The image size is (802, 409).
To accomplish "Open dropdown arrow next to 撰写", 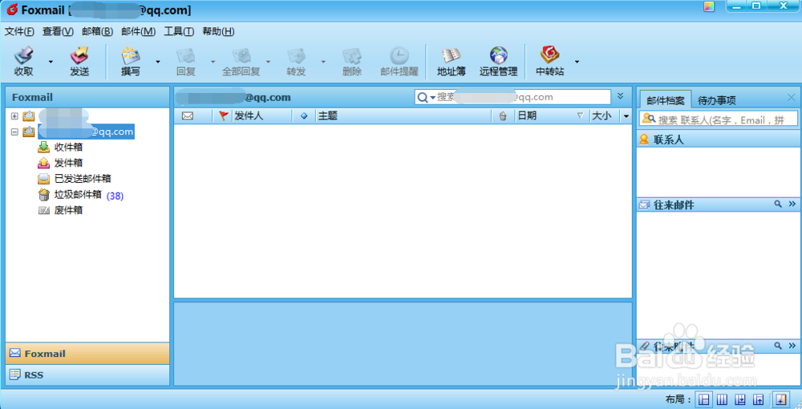I will [x=157, y=62].
